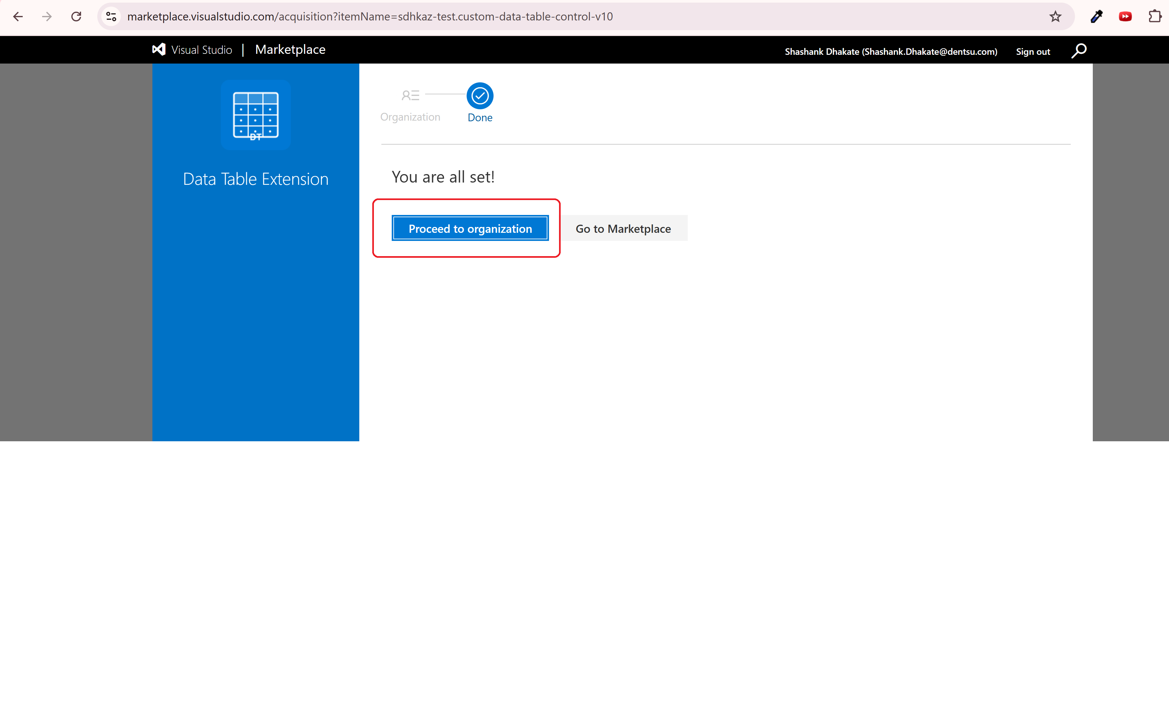Open site information icon in address bar
This screenshot has width=1169, height=724.
point(111,17)
